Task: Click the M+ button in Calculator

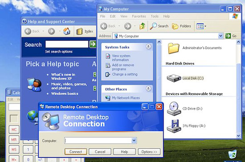Action: point(14,159)
